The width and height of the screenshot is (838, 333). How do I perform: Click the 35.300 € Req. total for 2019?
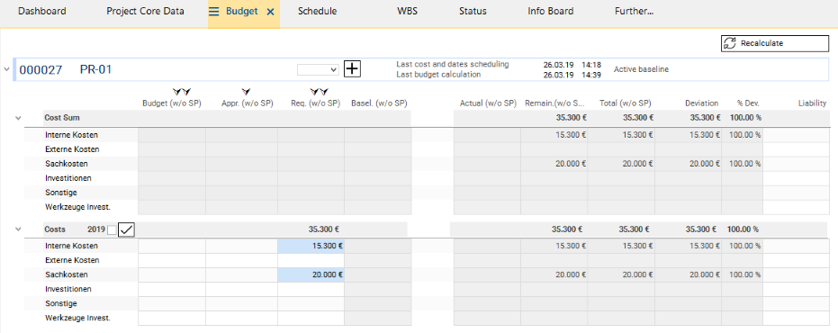[324, 229]
